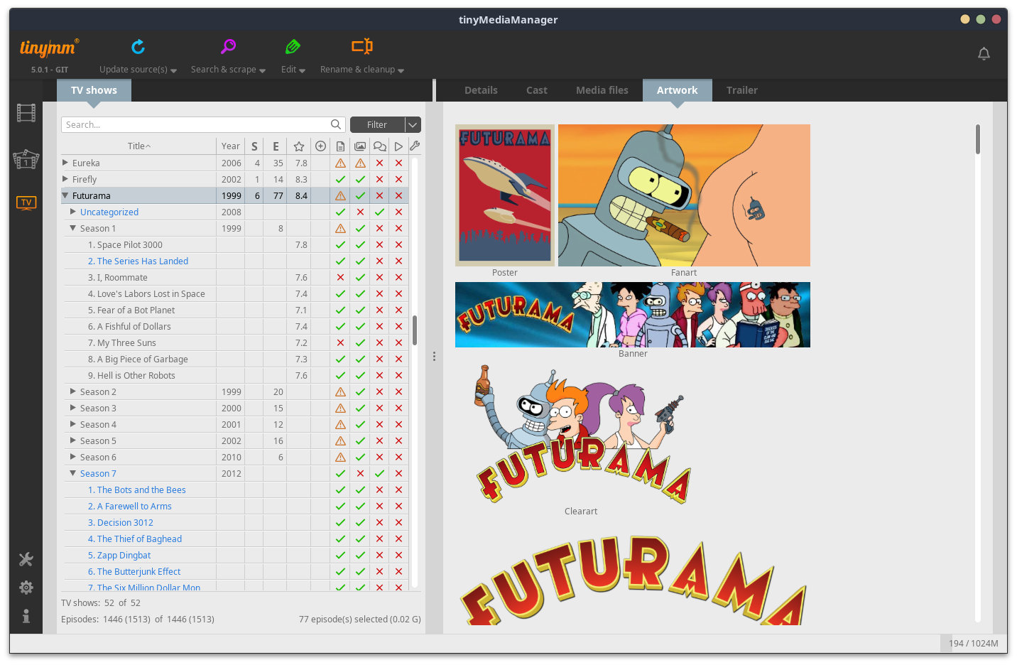Open the Cast tab
The width and height of the screenshot is (1017, 665).
click(x=536, y=90)
